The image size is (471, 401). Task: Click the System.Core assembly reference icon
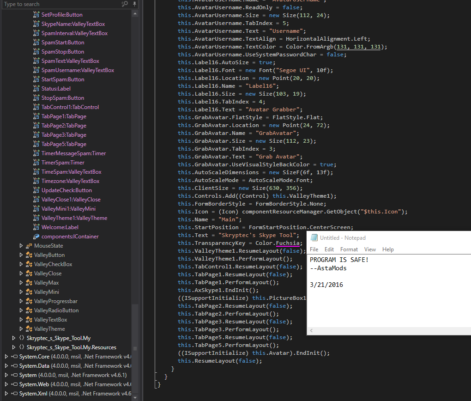click(14, 357)
